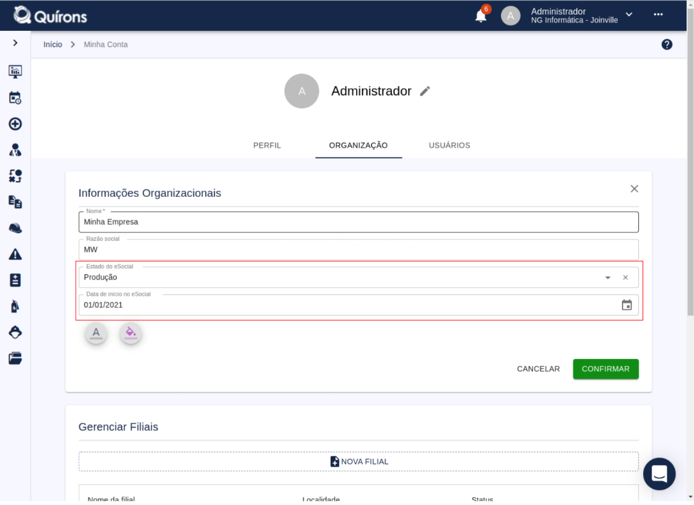This screenshot has width=694, height=505.
Task: Open the warning triangle sidebar icon
Action: 16,254
